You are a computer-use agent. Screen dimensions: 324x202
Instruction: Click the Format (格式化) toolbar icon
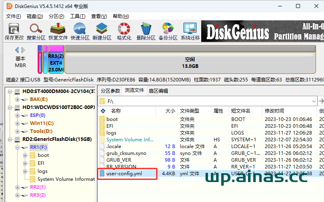point(124,32)
